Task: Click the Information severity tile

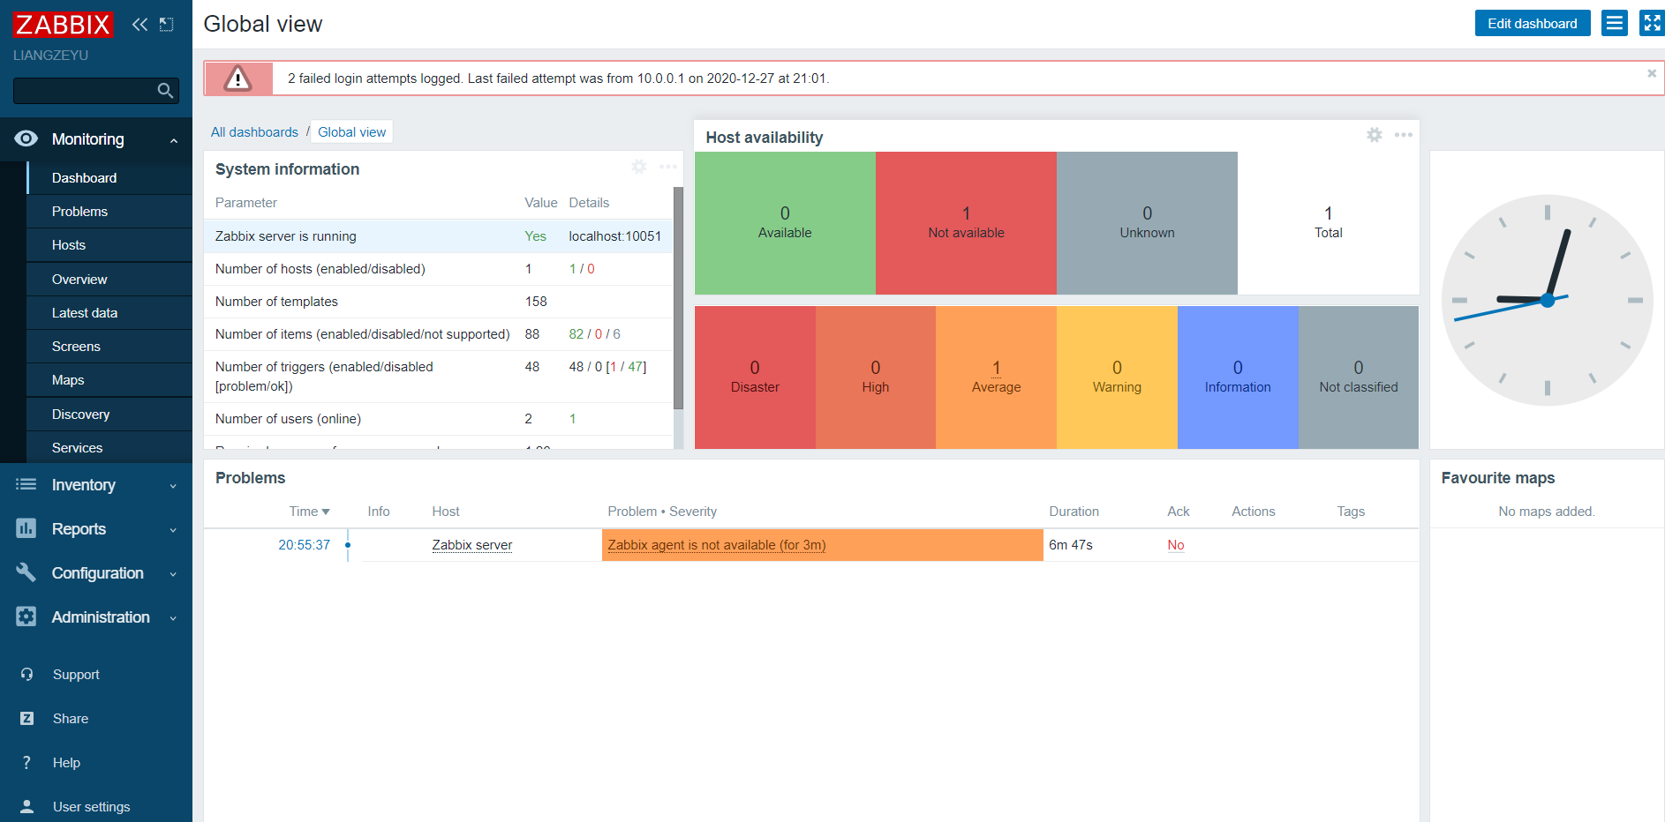Action: click(1238, 377)
